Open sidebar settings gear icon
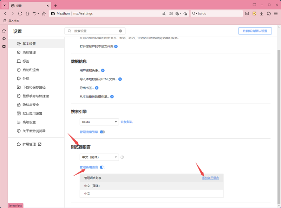 pos(4,46)
